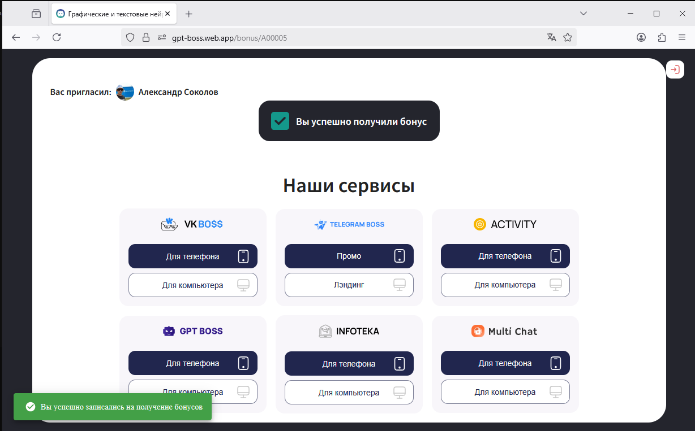Open the list all tabs dropdown
695x431 pixels.
pyautogui.click(x=584, y=14)
